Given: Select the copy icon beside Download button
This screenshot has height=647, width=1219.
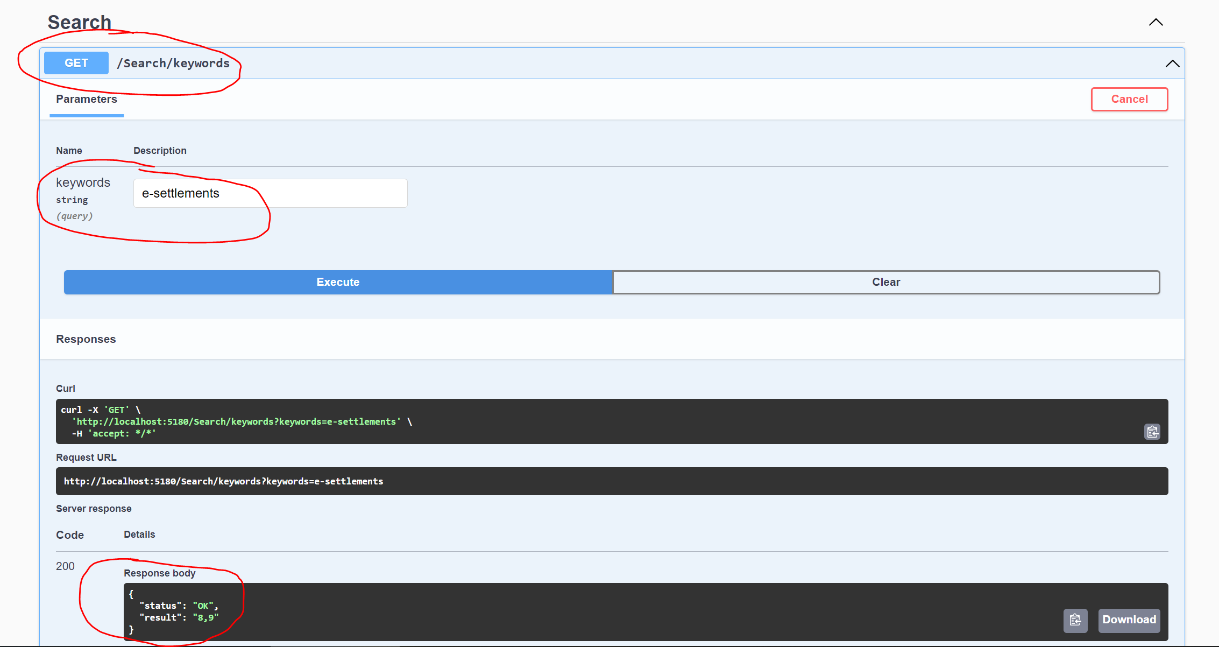Looking at the screenshot, I should click(x=1075, y=620).
